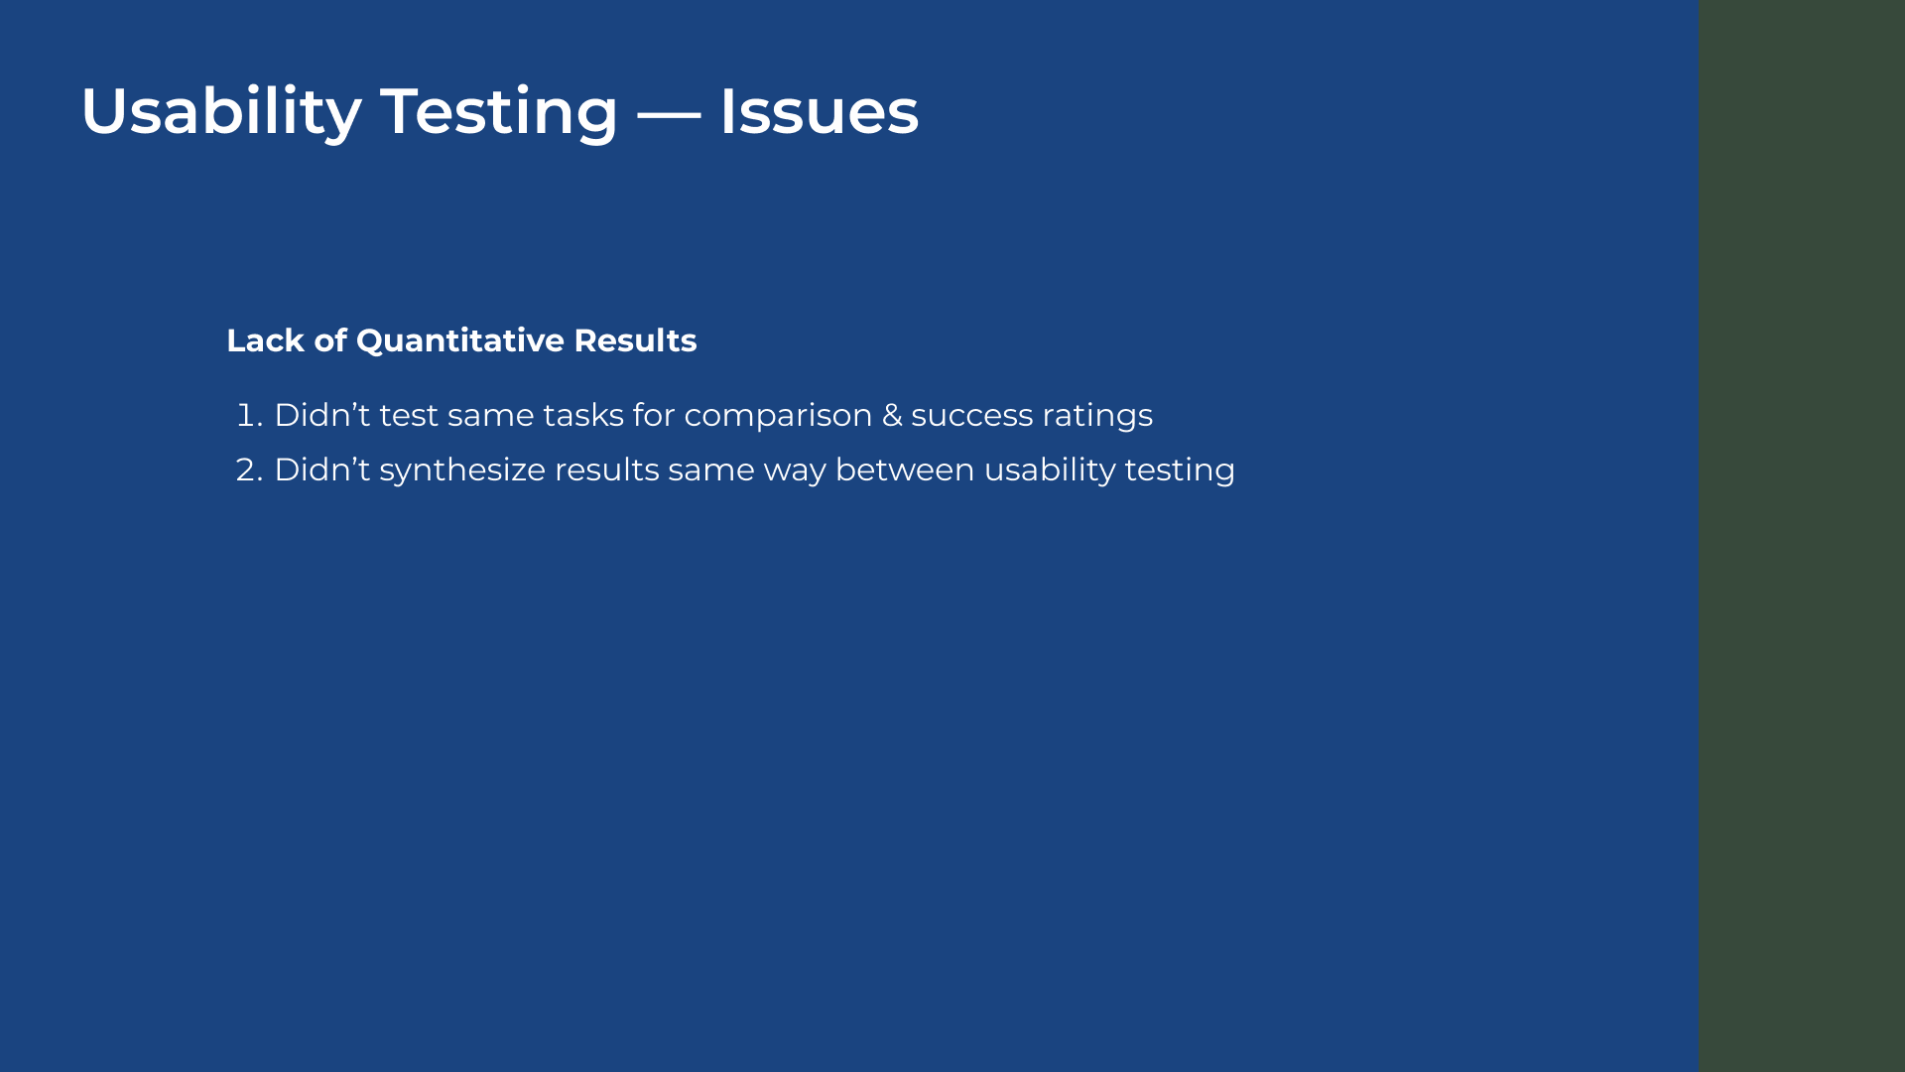Image resolution: width=1905 pixels, height=1072 pixels.
Task: Click the word "between" in item two
Action: pyautogui.click(x=905, y=469)
